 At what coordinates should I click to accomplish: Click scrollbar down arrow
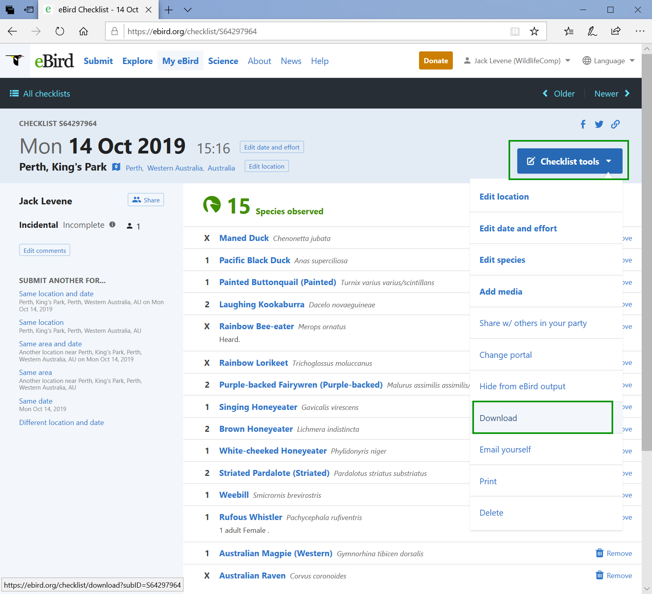click(647, 589)
